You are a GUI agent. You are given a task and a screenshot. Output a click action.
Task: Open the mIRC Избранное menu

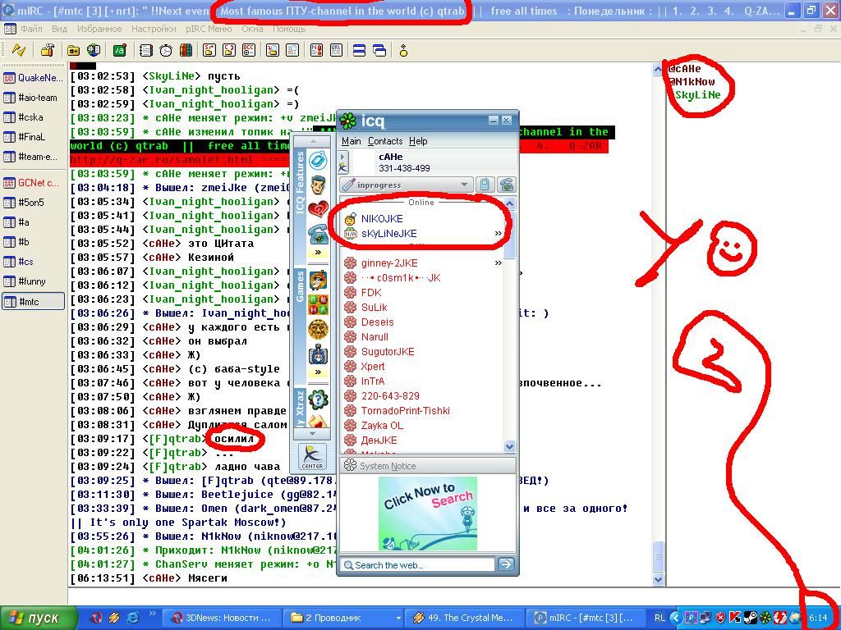pos(99,29)
